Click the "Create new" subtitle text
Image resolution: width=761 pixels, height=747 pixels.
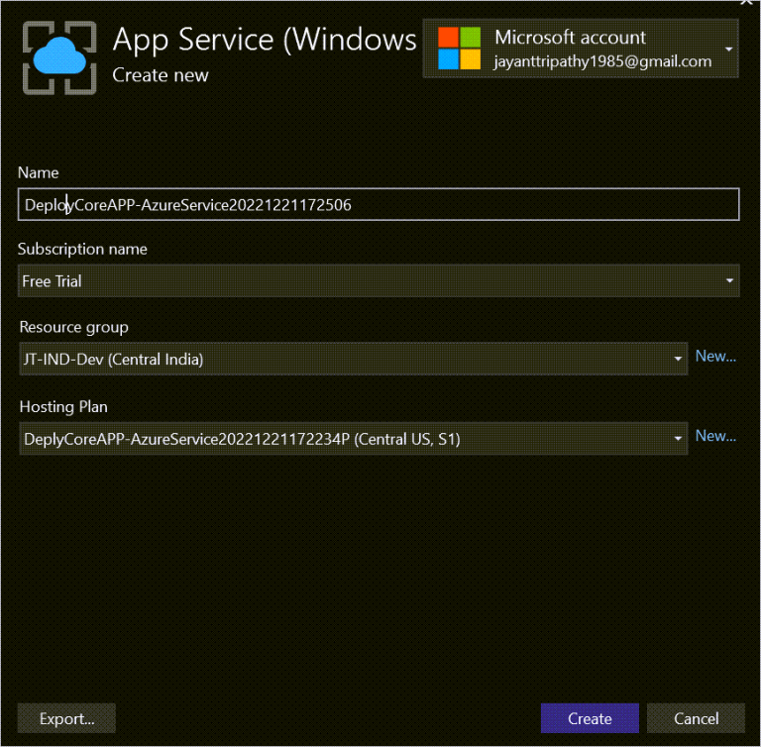coord(161,75)
